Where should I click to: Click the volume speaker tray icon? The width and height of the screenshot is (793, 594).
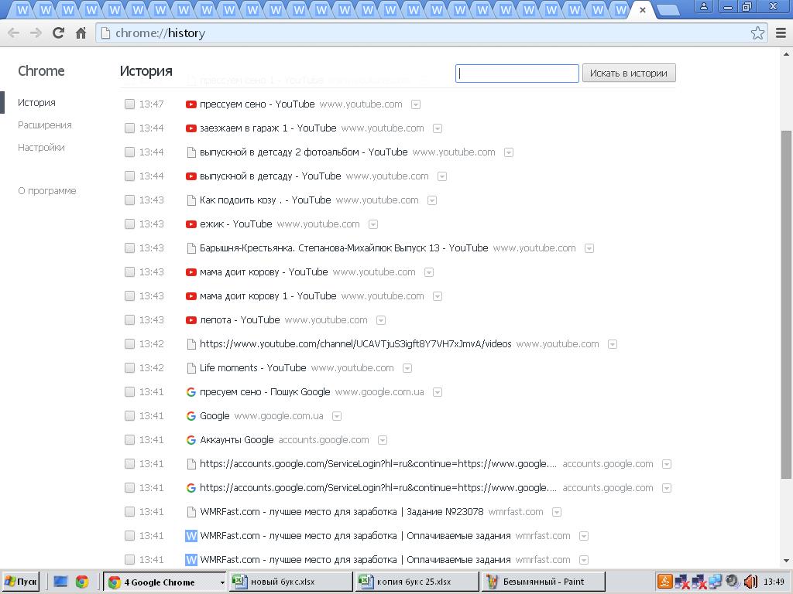tap(750, 582)
